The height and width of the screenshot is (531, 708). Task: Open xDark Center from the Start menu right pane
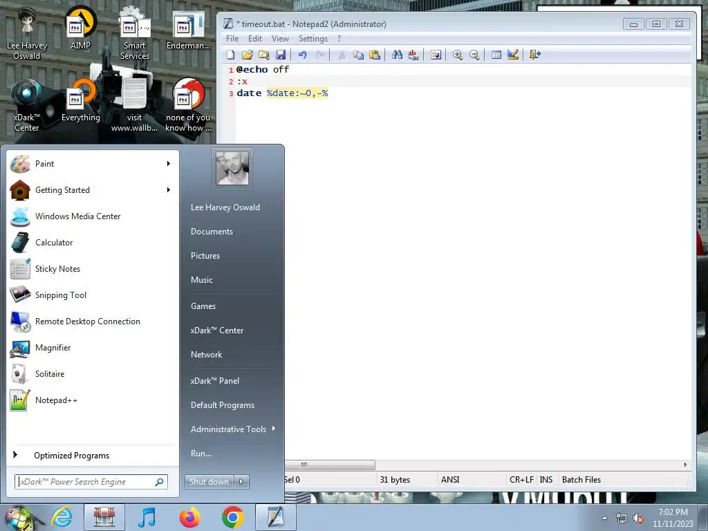coord(217,330)
